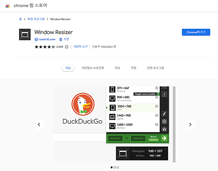Click the 900 × 600 monitor icon

[112, 98]
